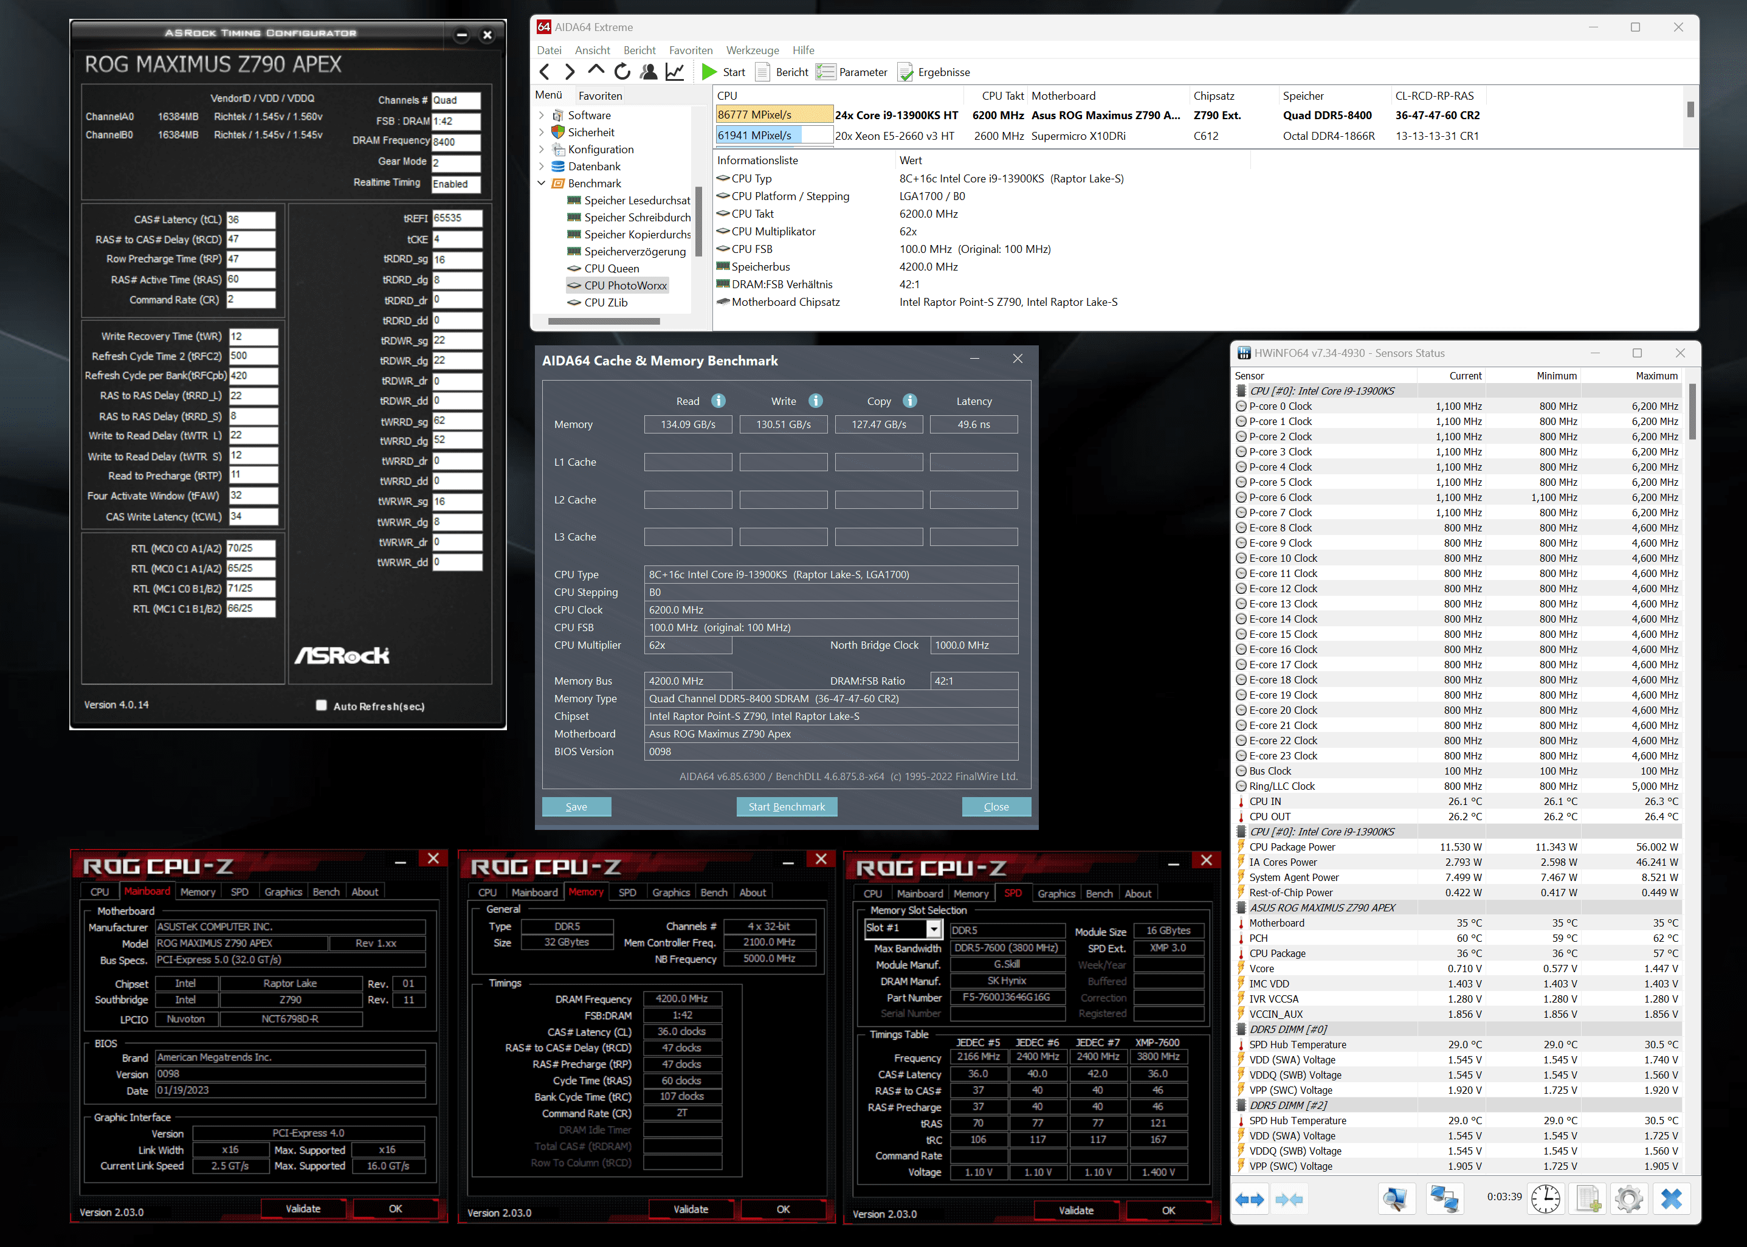Click the 86777 MPixel/s result bar
Image resolution: width=1747 pixels, height=1247 pixels.
tap(774, 114)
